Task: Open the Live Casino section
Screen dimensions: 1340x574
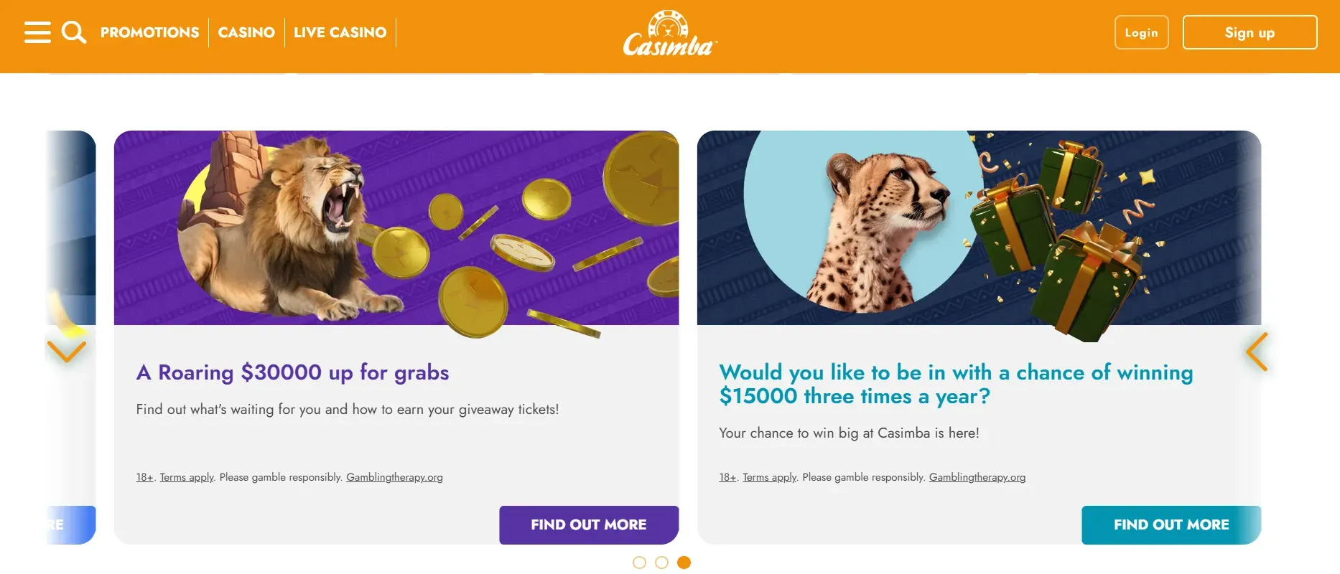Action: pos(340,32)
